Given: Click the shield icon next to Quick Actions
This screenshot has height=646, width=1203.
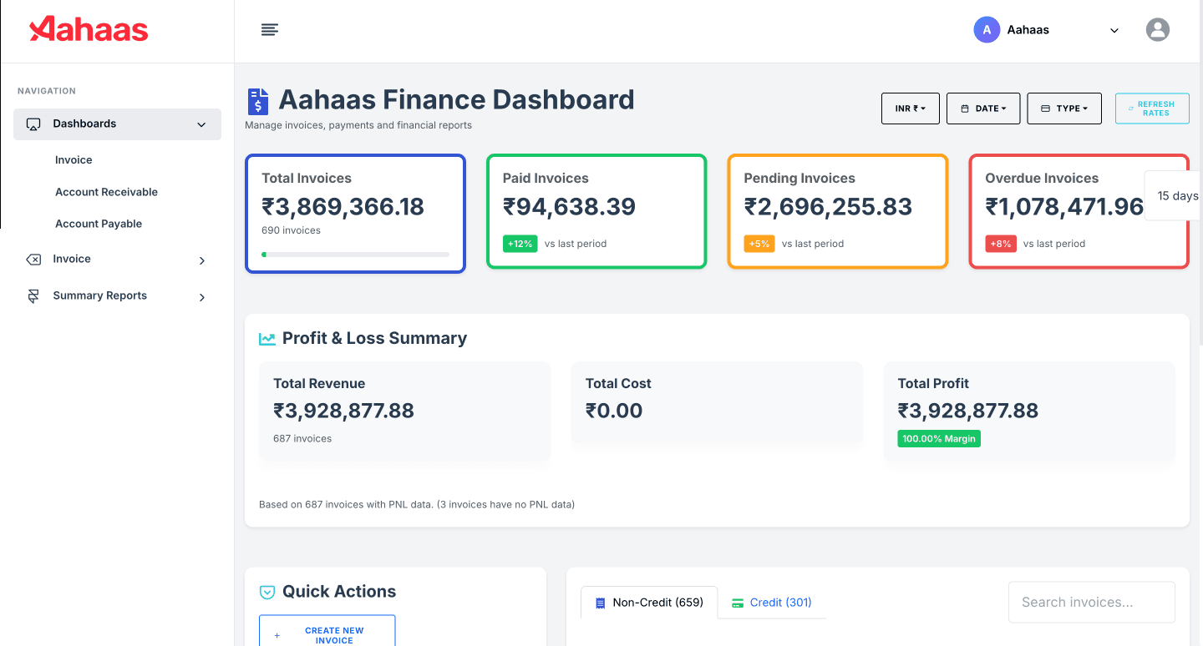Looking at the screenshot, I should 266,591.
